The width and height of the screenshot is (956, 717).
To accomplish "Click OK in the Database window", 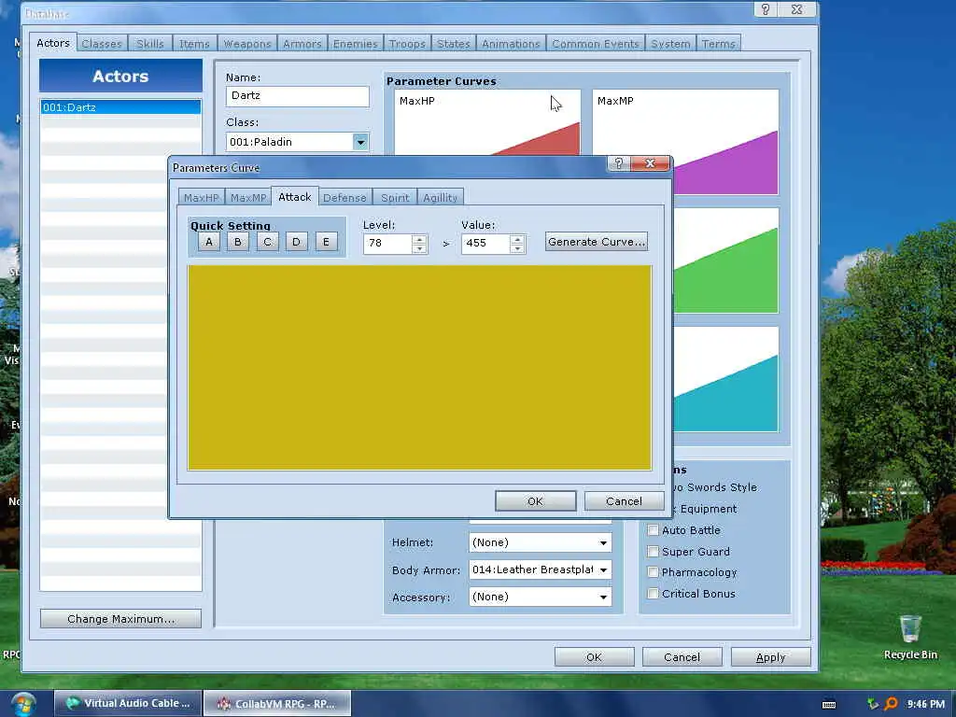I will click(x=594, y=657).
